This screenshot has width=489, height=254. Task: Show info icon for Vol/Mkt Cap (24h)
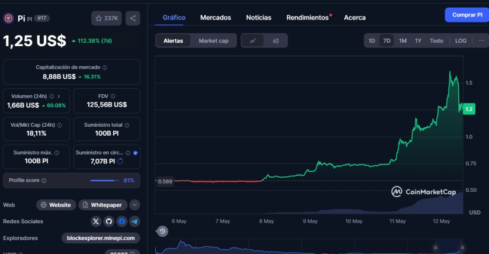tap(59, 126)
